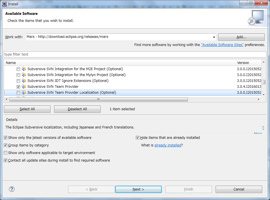Open the Available Software Sites link
The width and height of the screenshot is (270, 200).
click(222, 45)
